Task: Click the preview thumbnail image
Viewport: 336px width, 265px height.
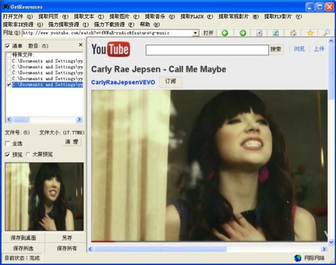Action: click(45, 197)
